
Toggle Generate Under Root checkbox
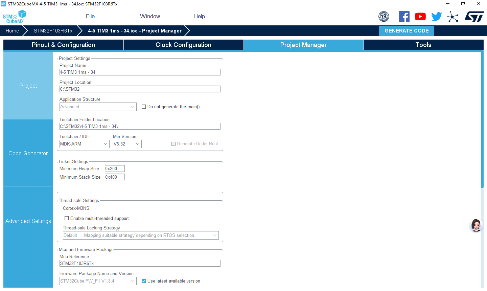pos(173,144)
